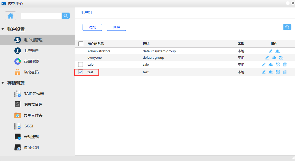295x161 pixels.
Task: Click the grid permissions icon for everyone
Action: 281,58
